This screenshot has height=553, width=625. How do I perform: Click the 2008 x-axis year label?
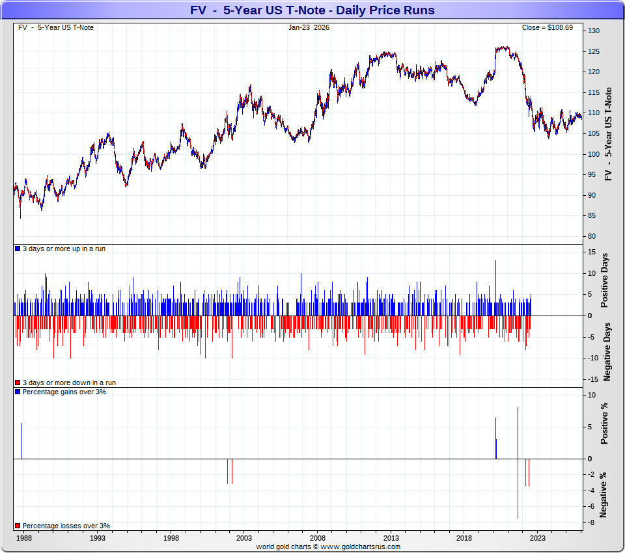tap(318, 538)
